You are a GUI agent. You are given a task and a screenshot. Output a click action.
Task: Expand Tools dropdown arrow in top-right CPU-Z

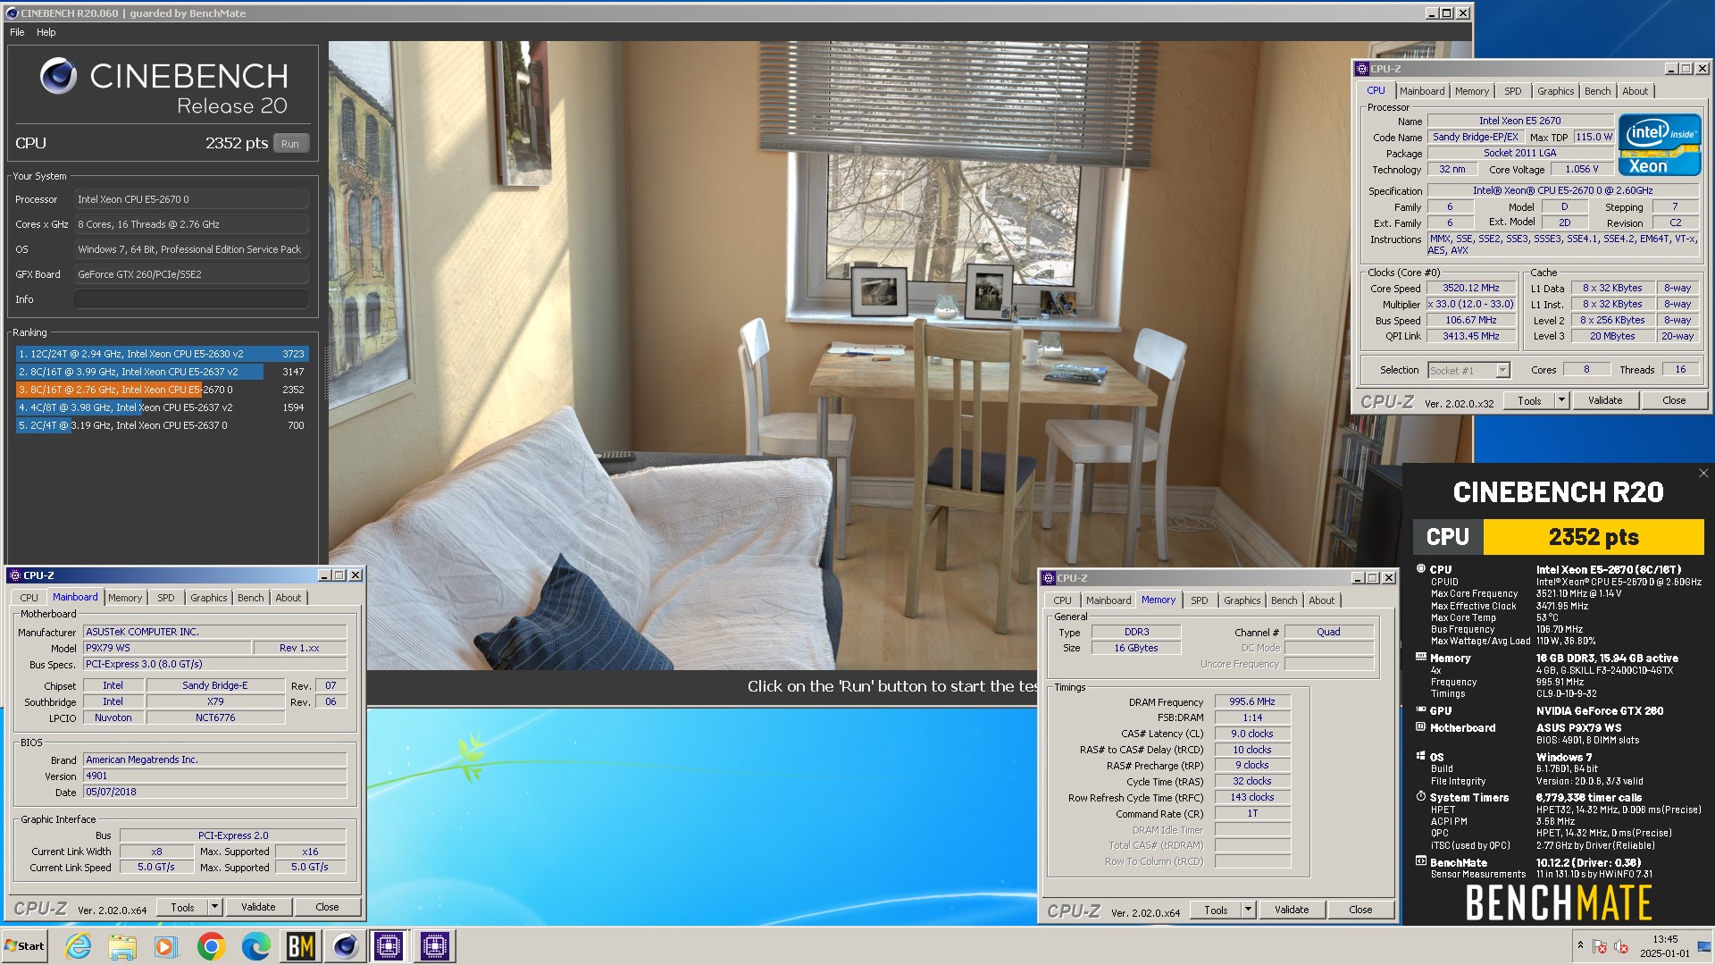1561,400
